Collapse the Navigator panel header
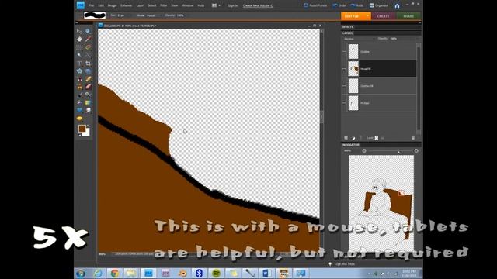Screen dimensions: 497x279 click(381, 145)
